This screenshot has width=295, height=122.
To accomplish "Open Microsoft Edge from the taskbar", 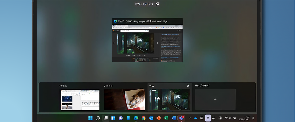I will click(x=136, y=118).
